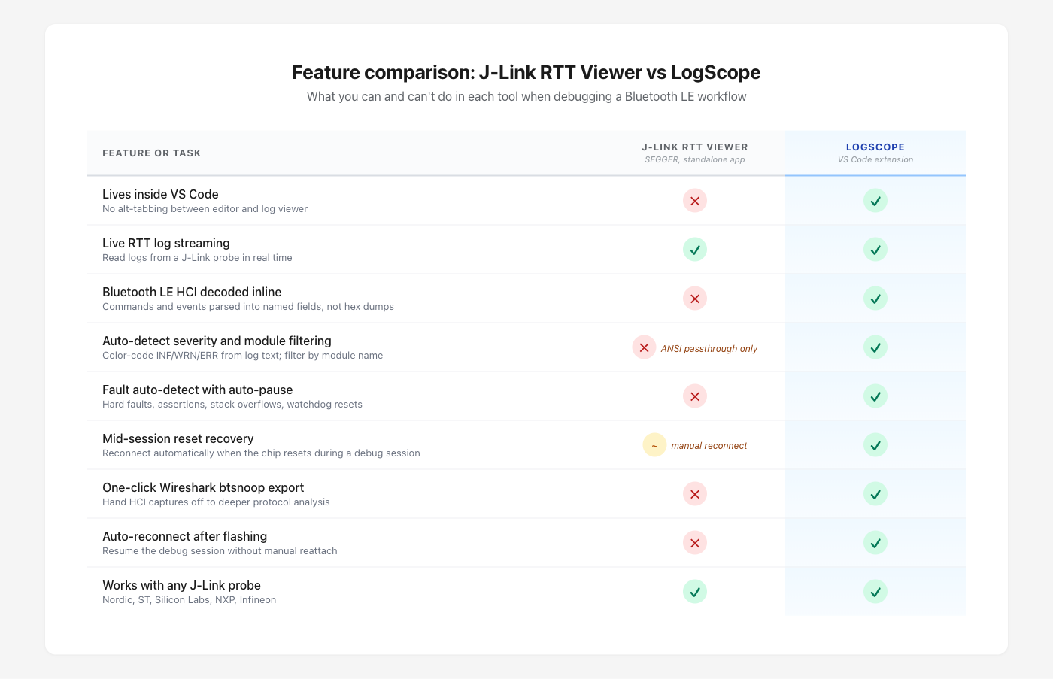Click 'Reconnect automatically when the chip resets' description

point(261,453)
